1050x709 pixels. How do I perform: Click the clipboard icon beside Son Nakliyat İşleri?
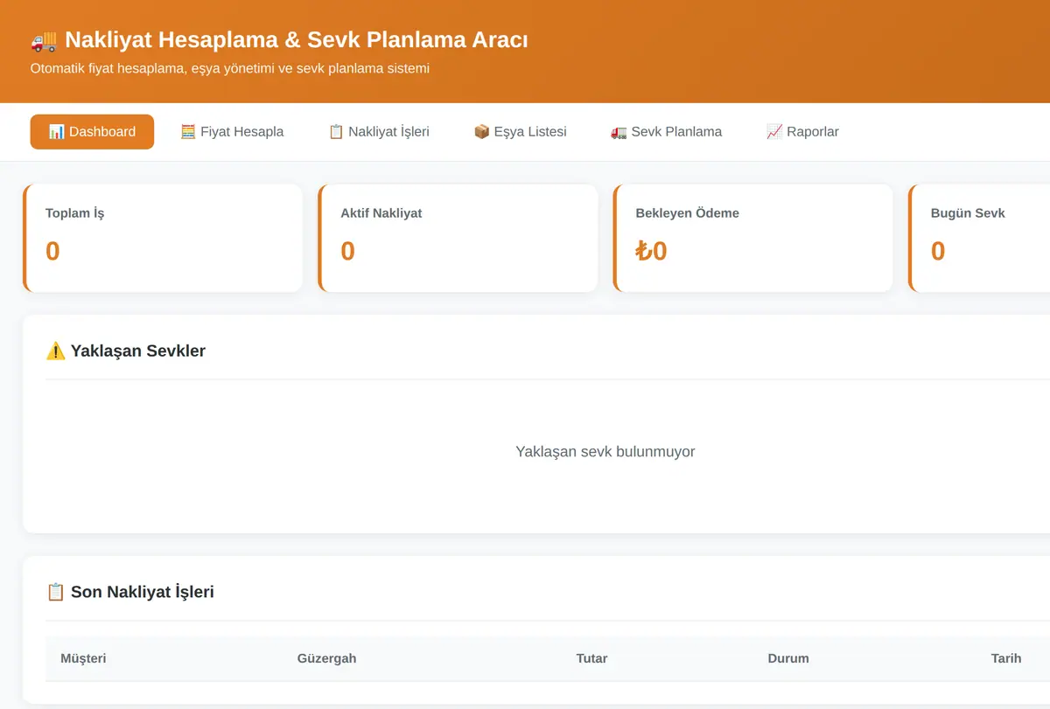55,592
